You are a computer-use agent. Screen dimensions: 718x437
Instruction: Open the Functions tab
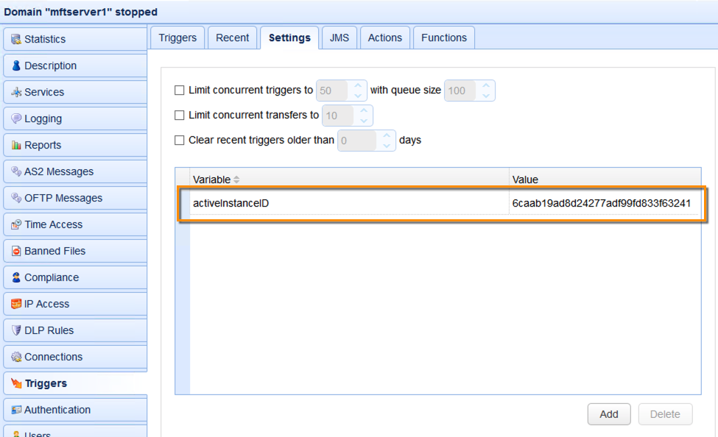click(x=443, y=38)
